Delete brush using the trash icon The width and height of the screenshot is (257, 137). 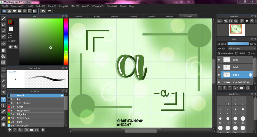click(43, 130)
